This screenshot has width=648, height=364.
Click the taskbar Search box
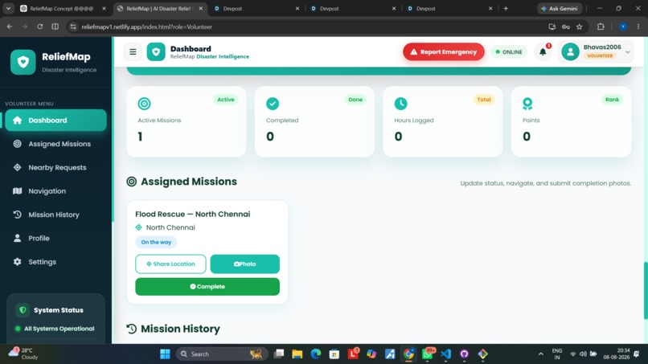(222, 354)
